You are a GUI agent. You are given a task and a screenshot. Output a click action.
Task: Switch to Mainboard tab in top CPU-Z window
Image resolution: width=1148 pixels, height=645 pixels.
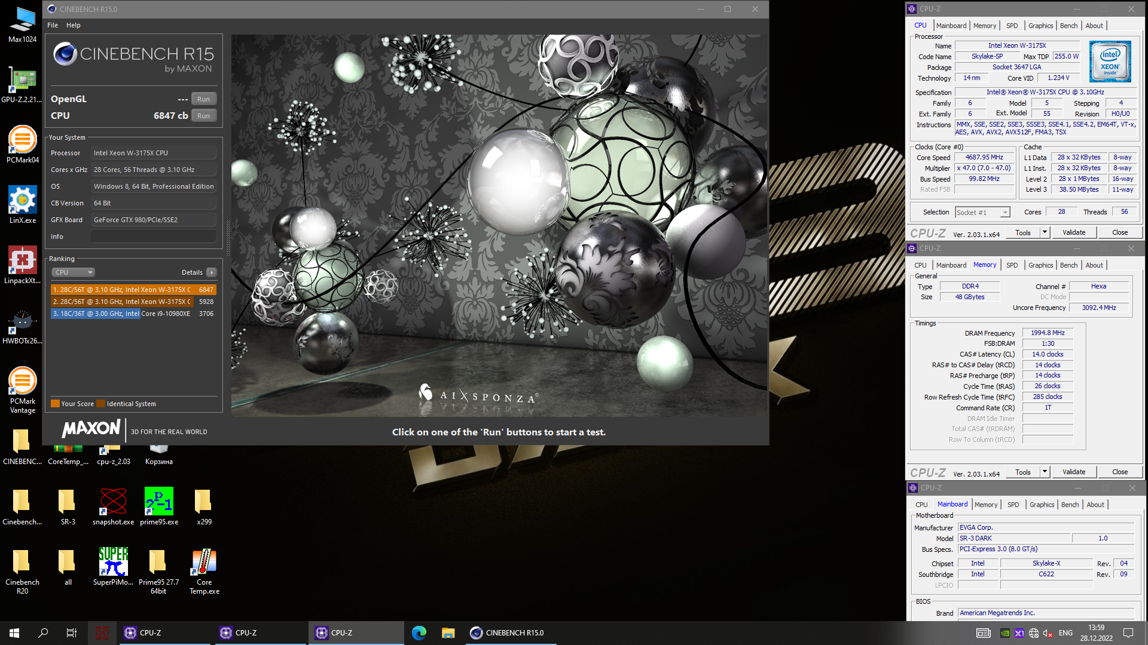coord(951,26)
